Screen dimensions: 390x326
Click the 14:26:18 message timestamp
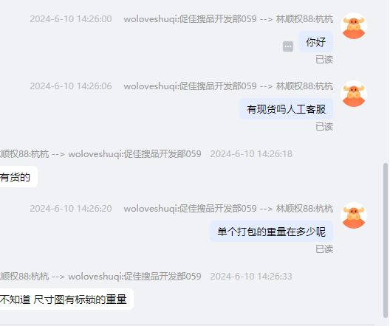click(251, 154)
